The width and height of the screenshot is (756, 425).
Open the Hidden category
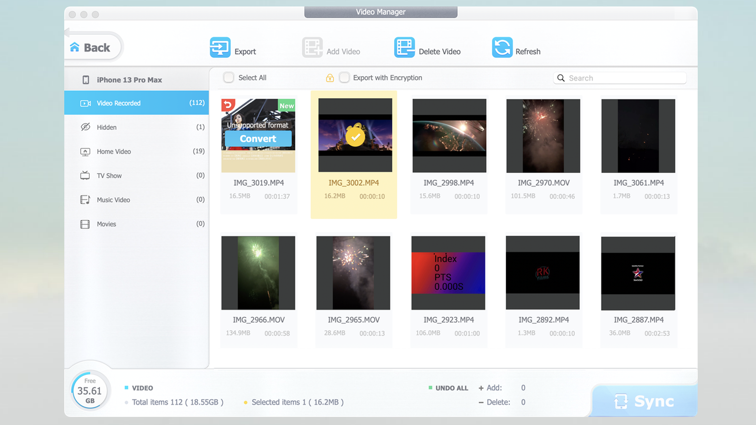pyautogui.click(x=137, y=127)
